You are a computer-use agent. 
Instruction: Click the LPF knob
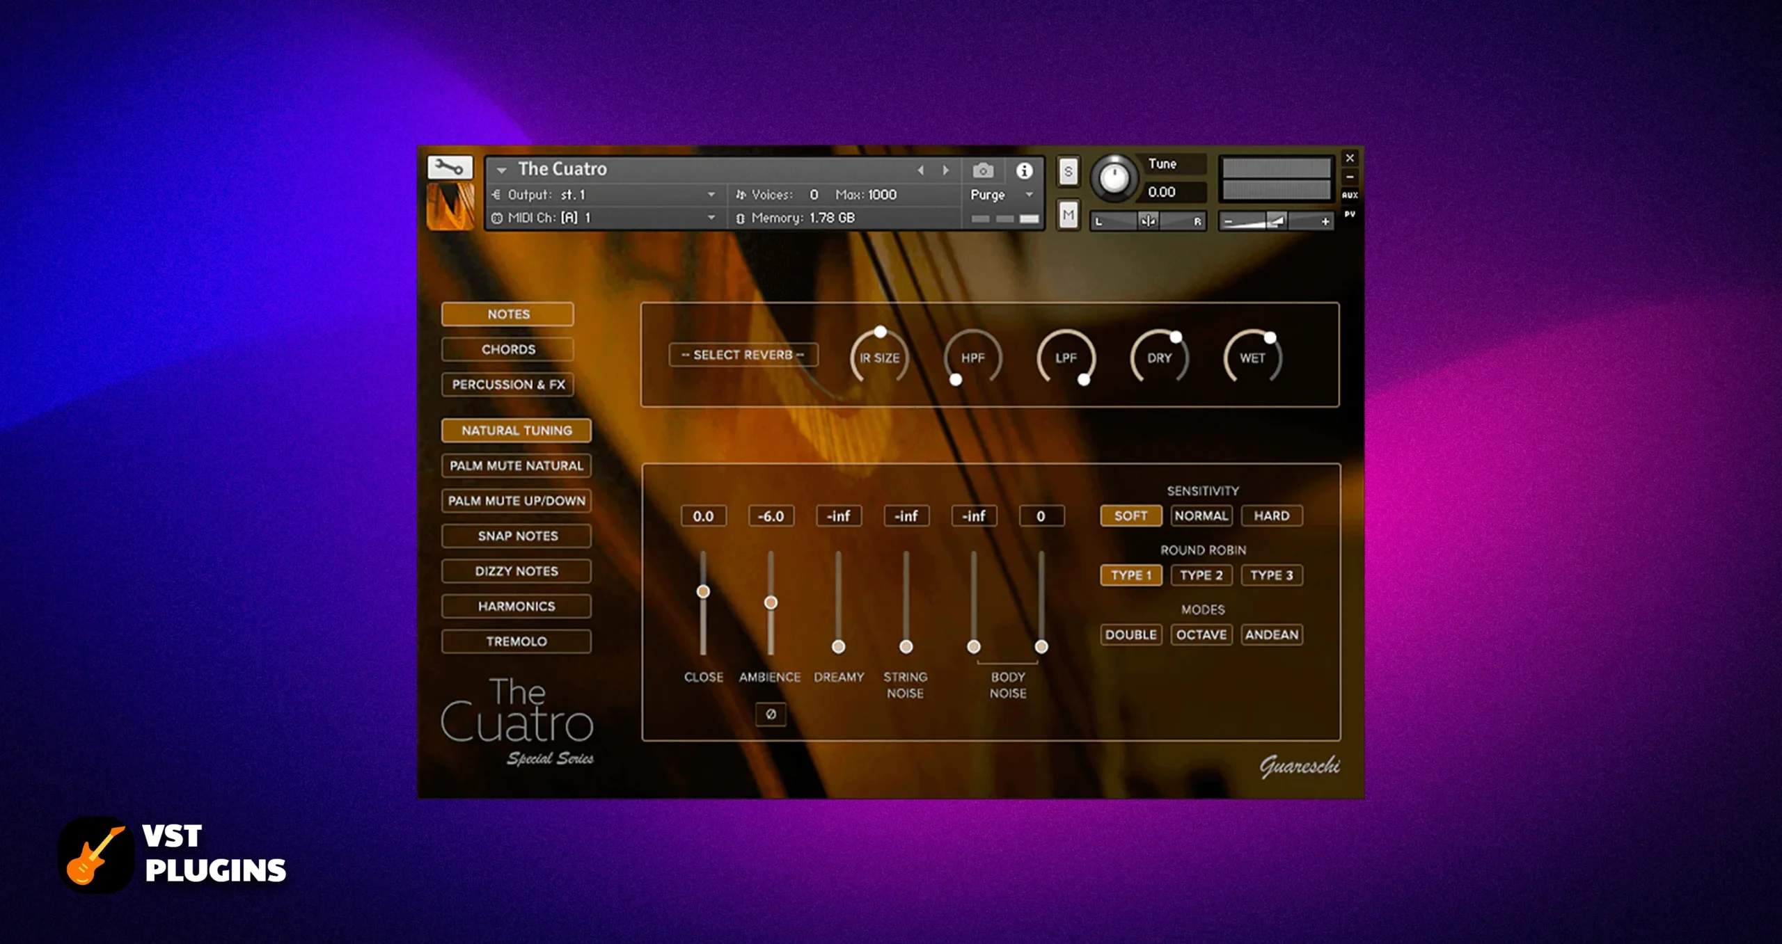[1066, 357]
